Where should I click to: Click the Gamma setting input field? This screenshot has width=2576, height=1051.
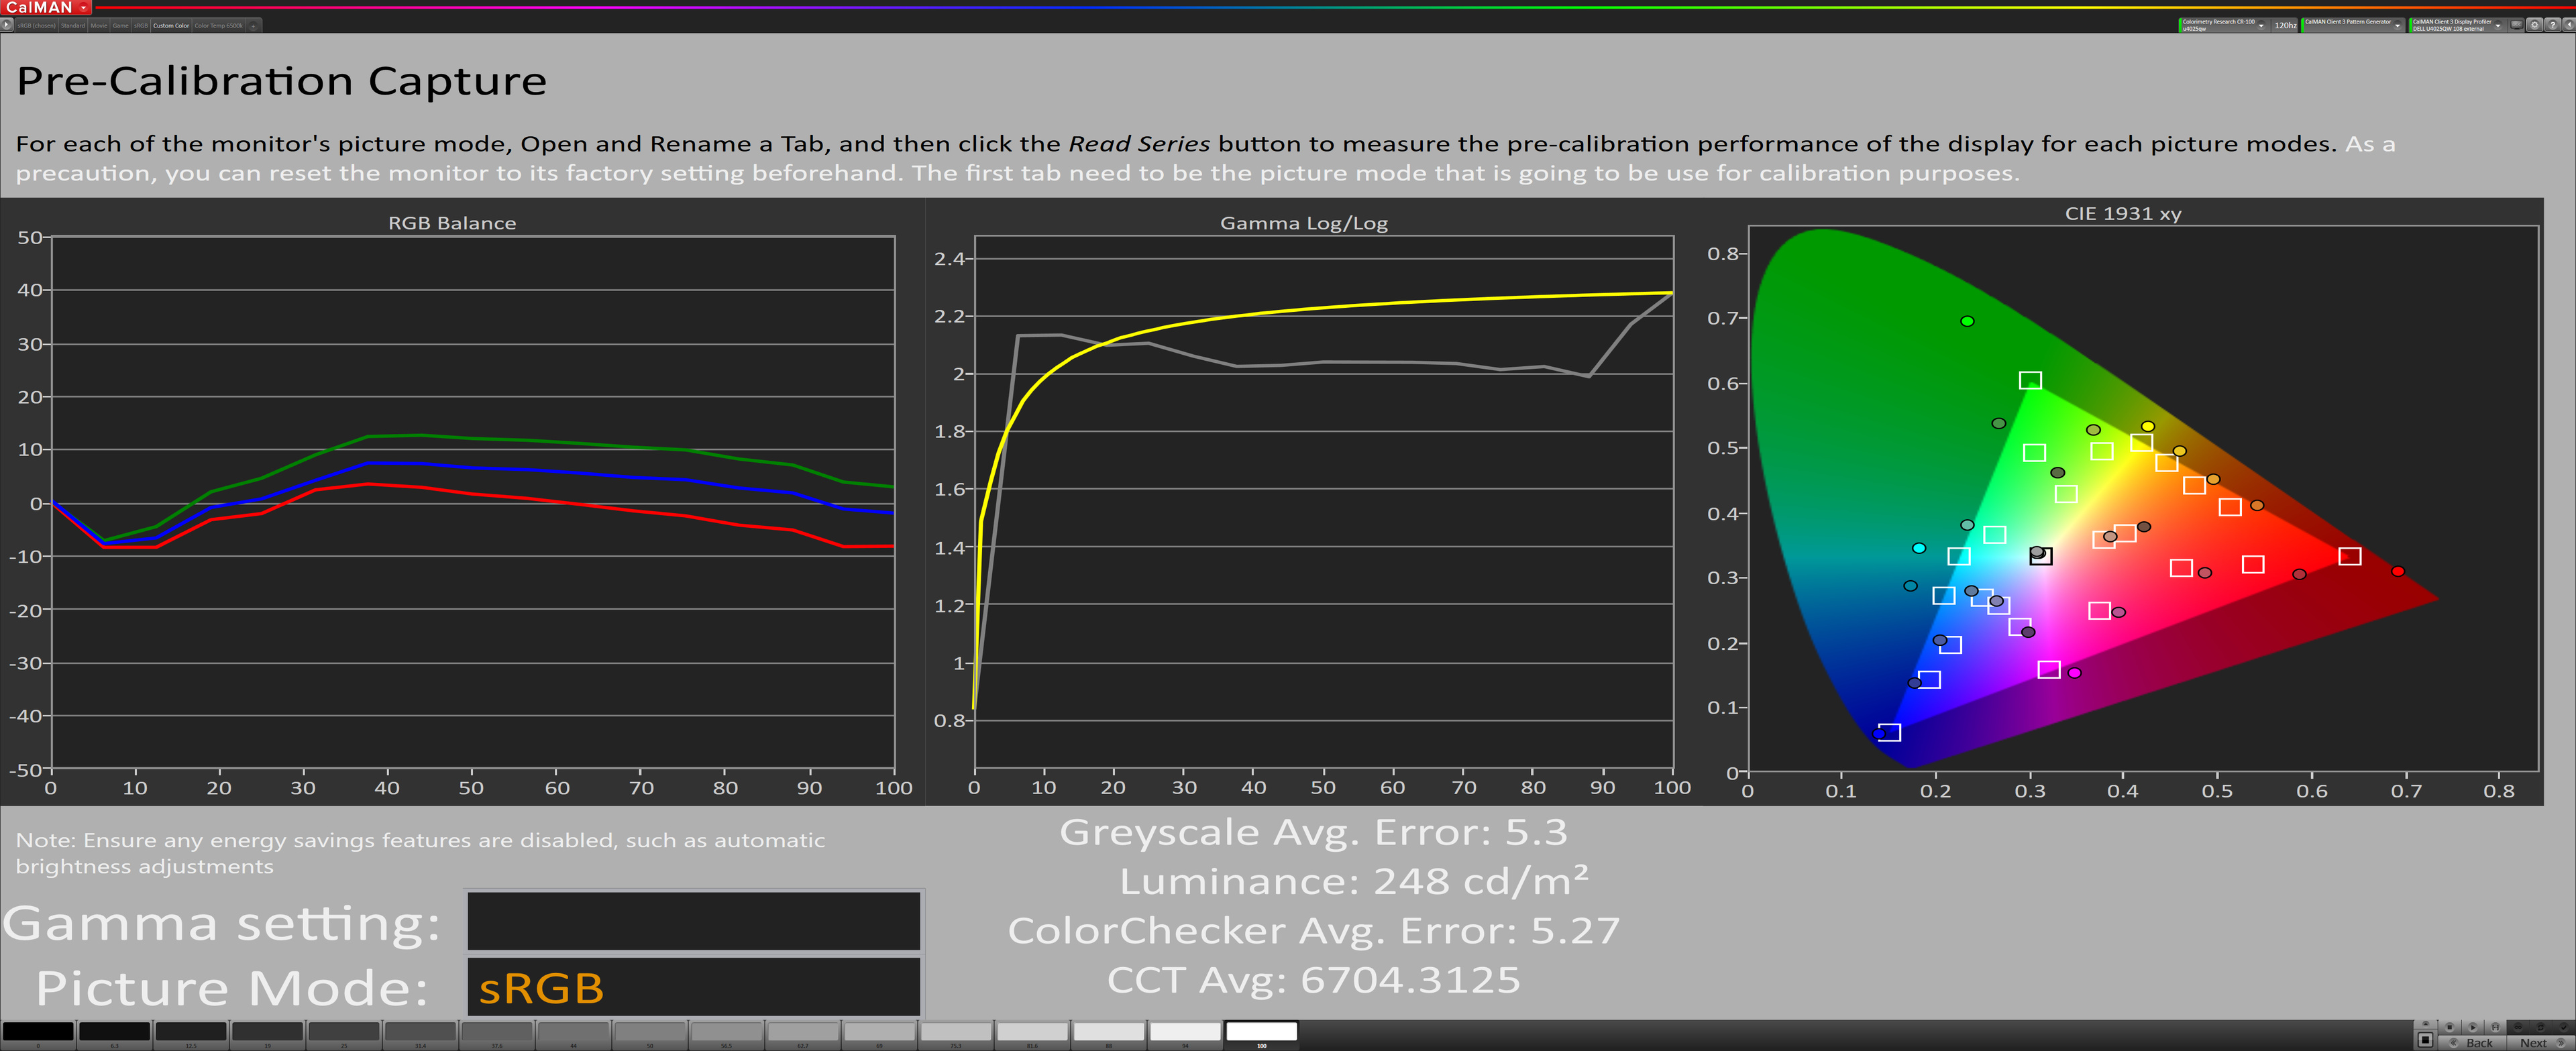pyautogui.click(x=693, y=921)
